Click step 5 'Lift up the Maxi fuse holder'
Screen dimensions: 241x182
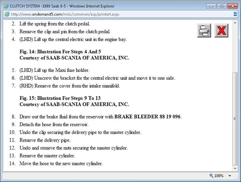coord(54,70)
